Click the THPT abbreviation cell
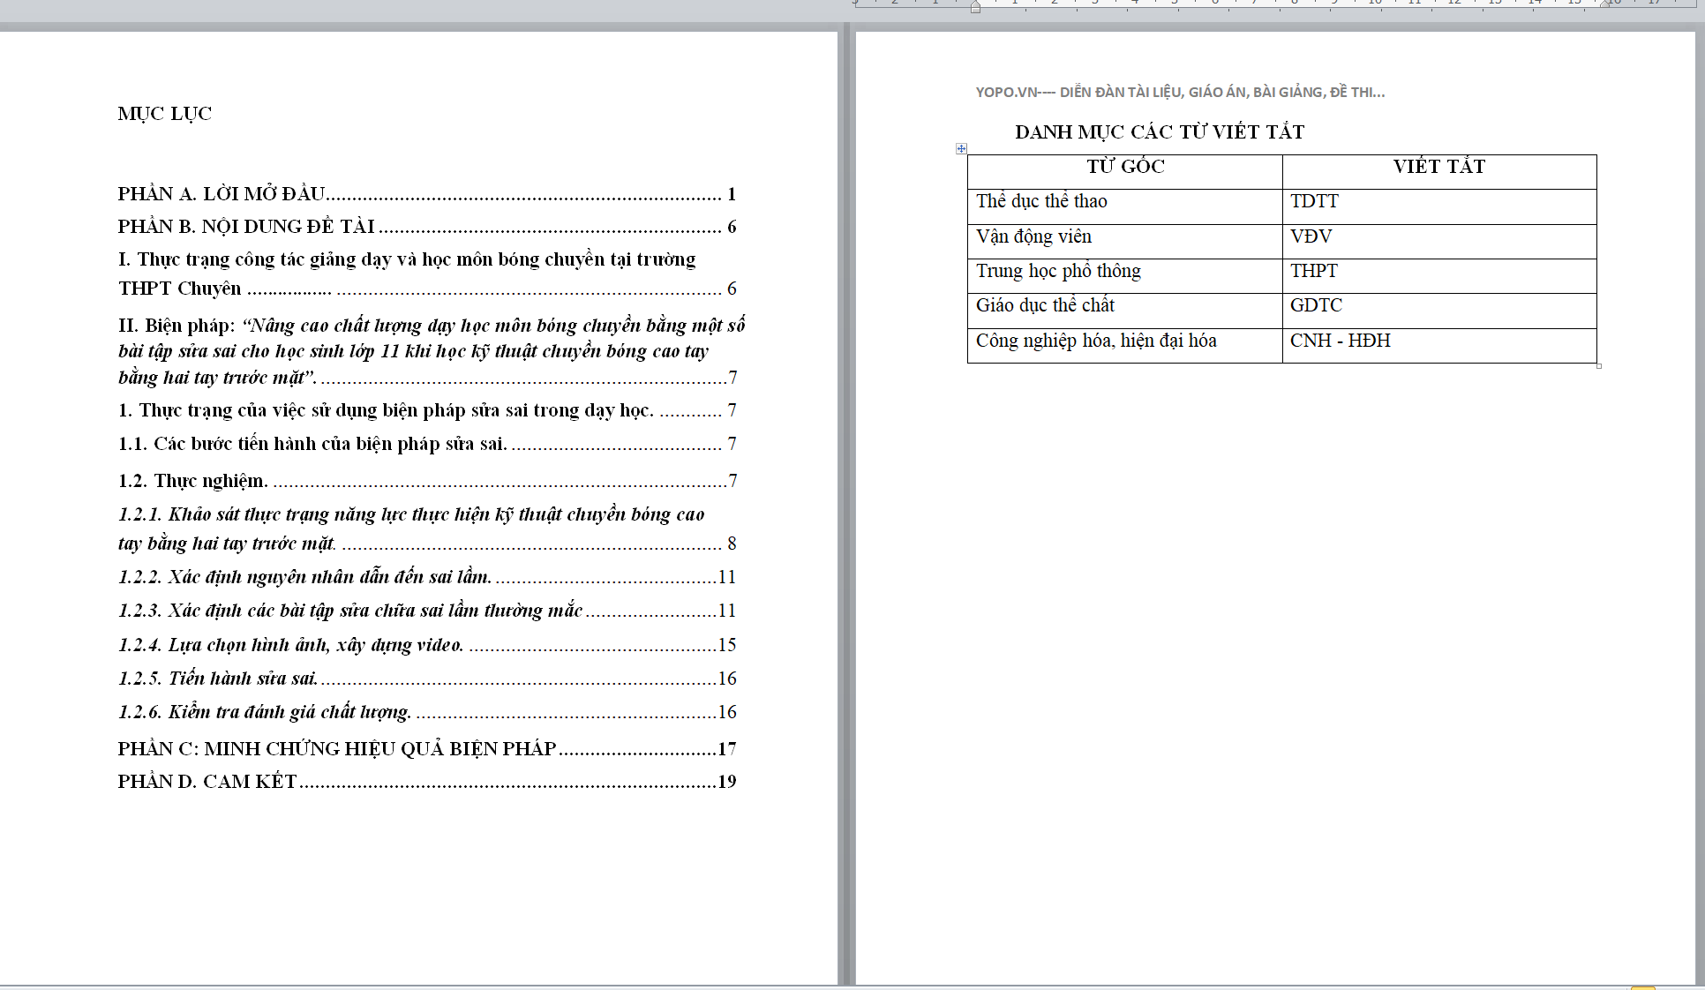The width and height of the screenshot is (1705, 990). click(x=1439, y=275)
